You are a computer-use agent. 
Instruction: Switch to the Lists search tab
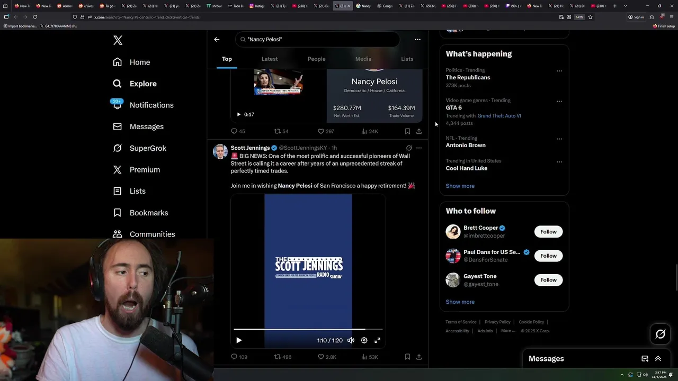(407, 59)
